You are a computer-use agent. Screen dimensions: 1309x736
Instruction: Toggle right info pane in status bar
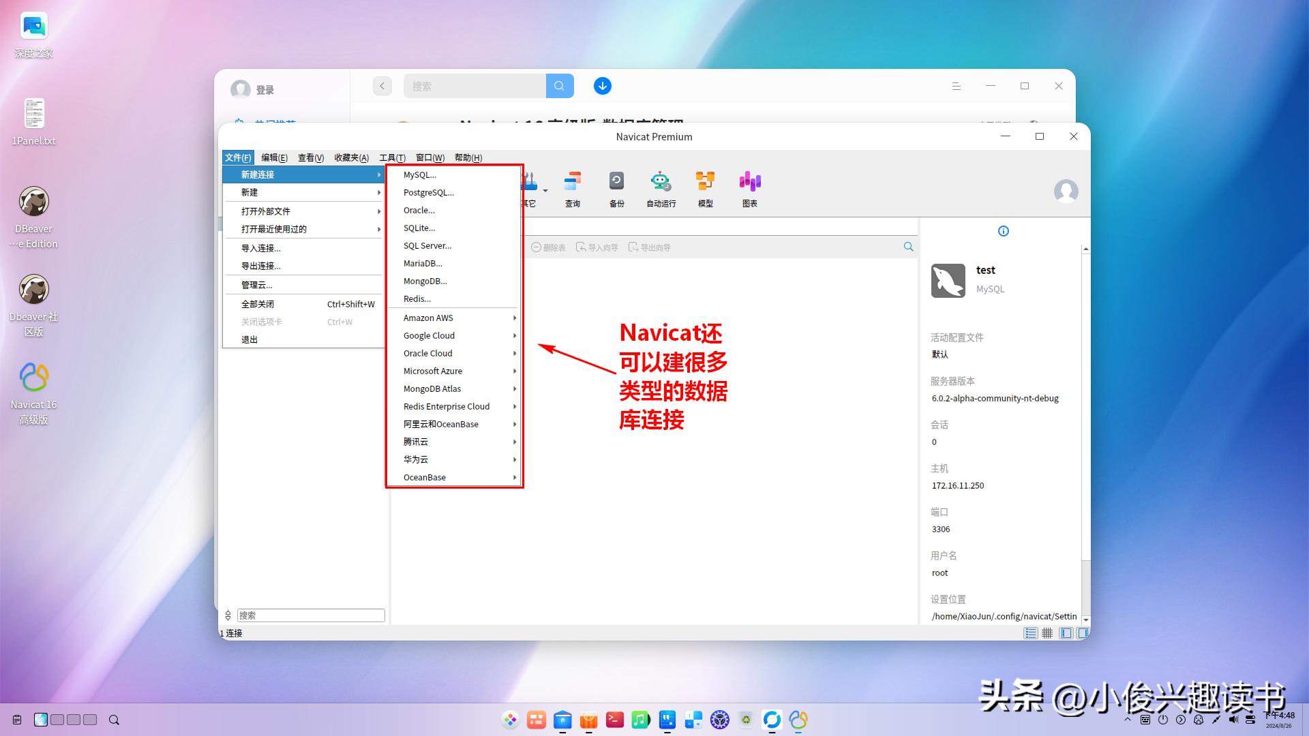tap(1082, 633)
